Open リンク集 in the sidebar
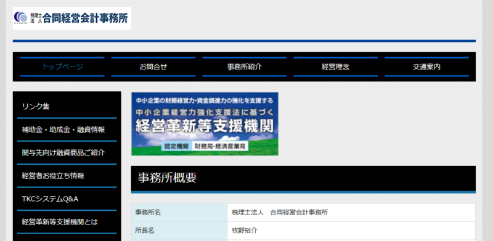The height and width of the screenshot is (241, 493). click(67, 107)
